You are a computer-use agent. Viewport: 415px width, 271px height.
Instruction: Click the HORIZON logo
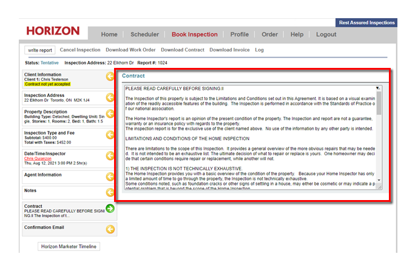pos(53,31)
